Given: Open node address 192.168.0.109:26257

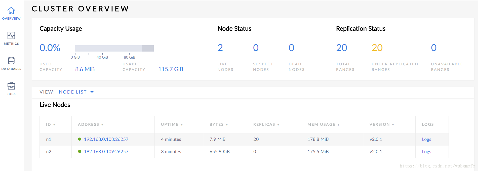Looking at the screenshot, I should tap(106, 151).
